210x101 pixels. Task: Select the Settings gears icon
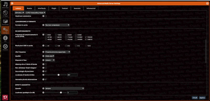click(5, 30)
